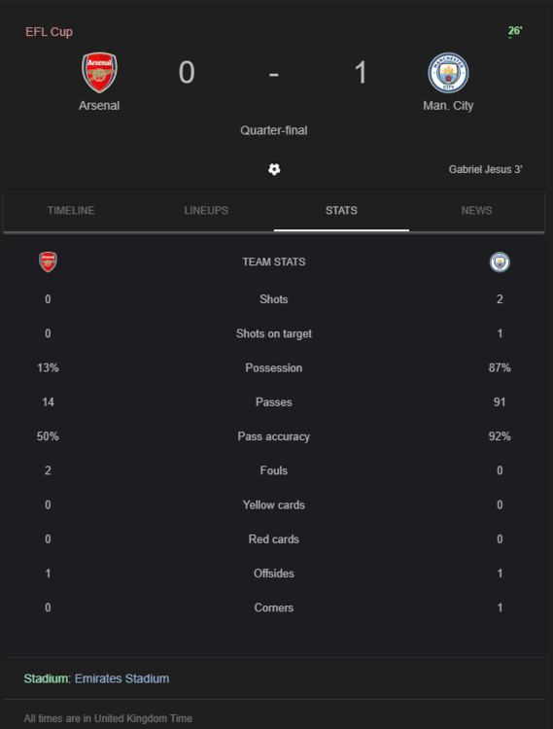The image size is (553, 729).
Task: Open the News tab
Action: (x=477, y=211)
